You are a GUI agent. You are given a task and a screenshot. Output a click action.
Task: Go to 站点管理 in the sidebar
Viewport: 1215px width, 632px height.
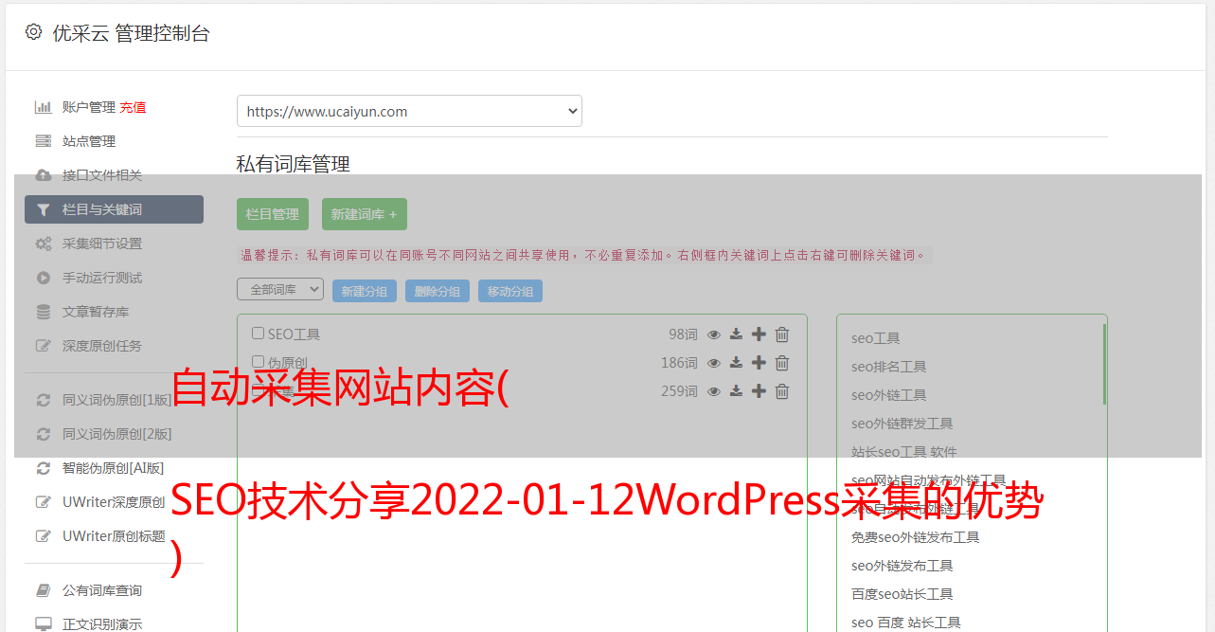tap(89, 141)
